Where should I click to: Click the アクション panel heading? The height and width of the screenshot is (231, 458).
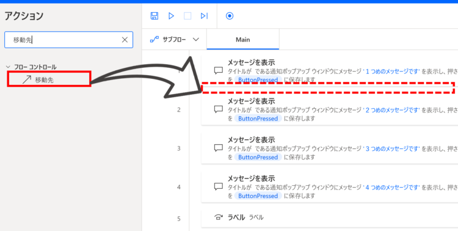click(24, 16)
